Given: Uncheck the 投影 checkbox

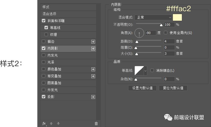Looking at the screenshot, I should pos(43,97).
